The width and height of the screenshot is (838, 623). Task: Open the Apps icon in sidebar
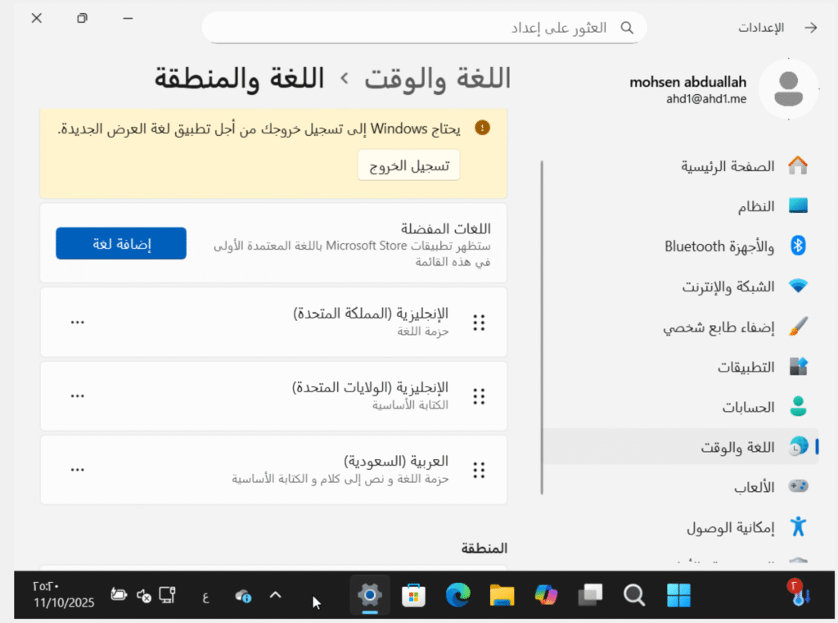798,367
